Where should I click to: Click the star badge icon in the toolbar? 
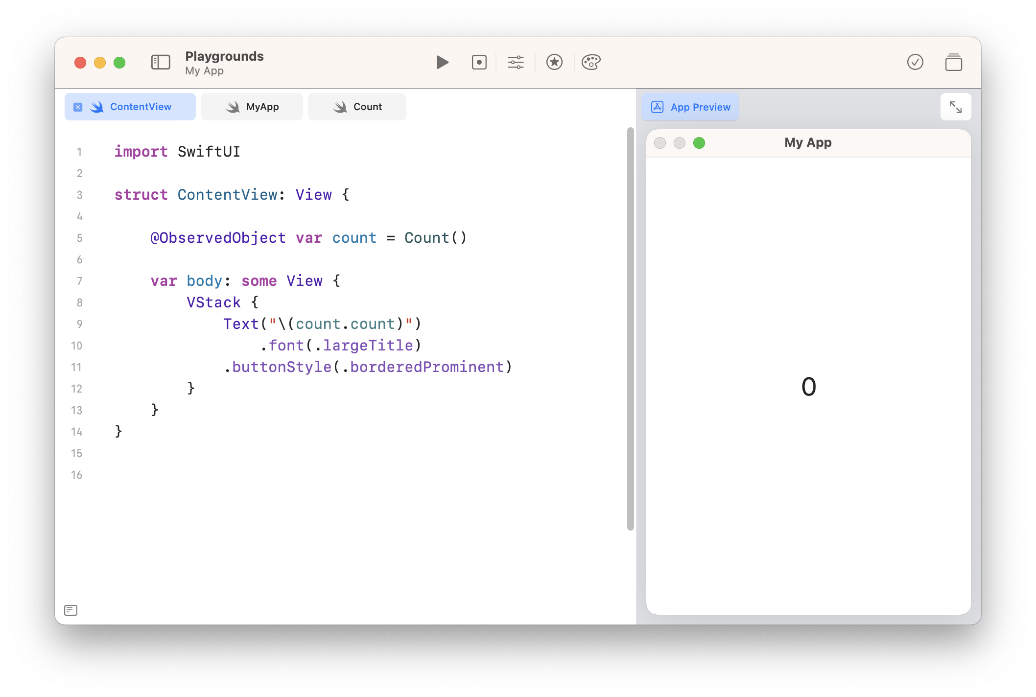coord(554,62)
